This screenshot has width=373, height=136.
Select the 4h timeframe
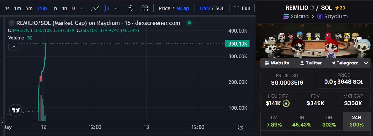[x=64, y=8]
